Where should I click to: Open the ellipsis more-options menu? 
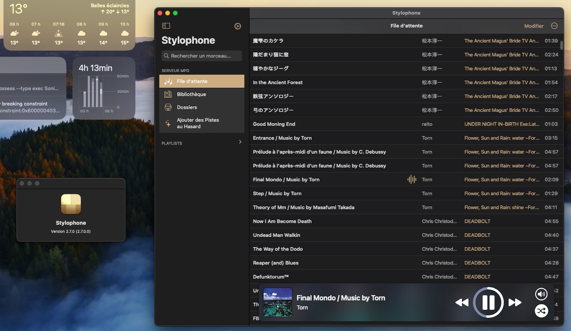pyautogui.click(x=554, y=26)
